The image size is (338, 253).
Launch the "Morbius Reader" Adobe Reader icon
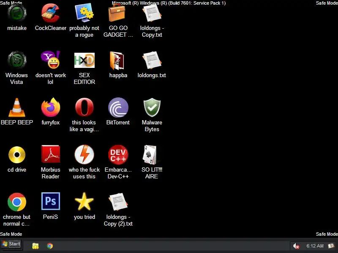coord(51,154)
